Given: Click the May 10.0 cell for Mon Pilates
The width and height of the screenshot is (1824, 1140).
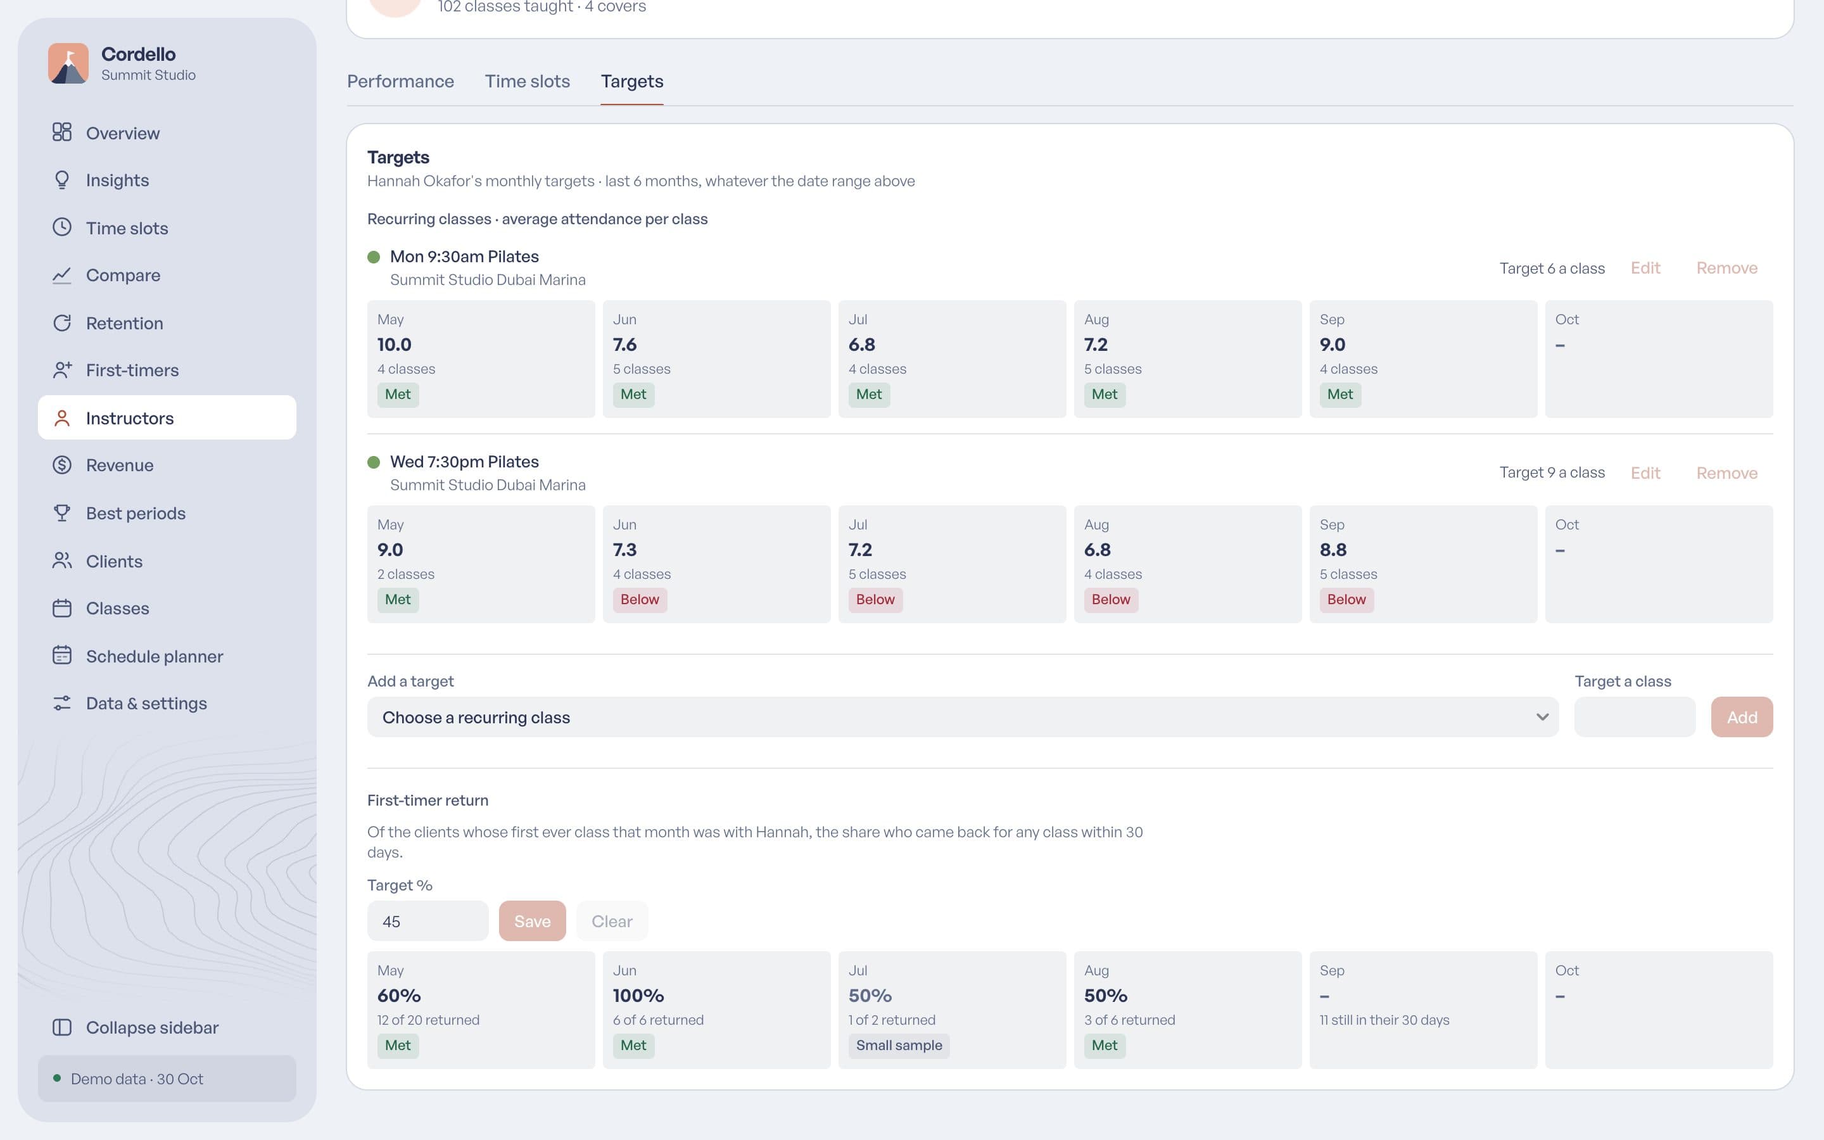Looking at the screenshot, I should (x=481, y=359).
